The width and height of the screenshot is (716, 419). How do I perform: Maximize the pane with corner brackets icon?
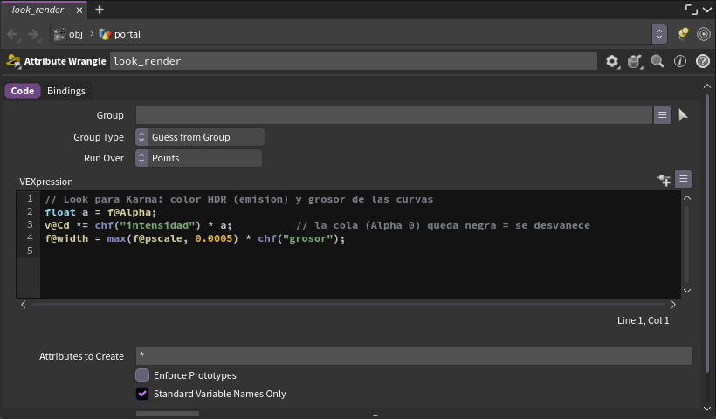coord(692,10)
